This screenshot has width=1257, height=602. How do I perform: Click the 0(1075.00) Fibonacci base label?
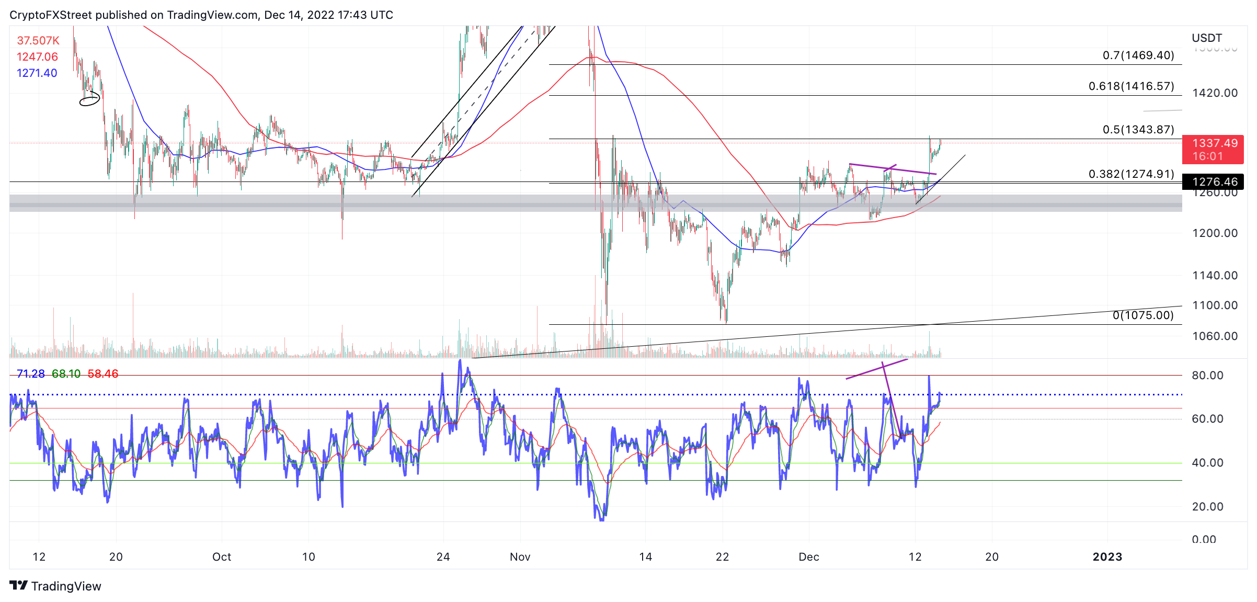(x=1142, y=315)
